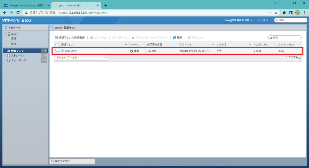Viewport: 309px width, 168px height.
Task: Click the browser back arrow
Action: coord(5,12)
